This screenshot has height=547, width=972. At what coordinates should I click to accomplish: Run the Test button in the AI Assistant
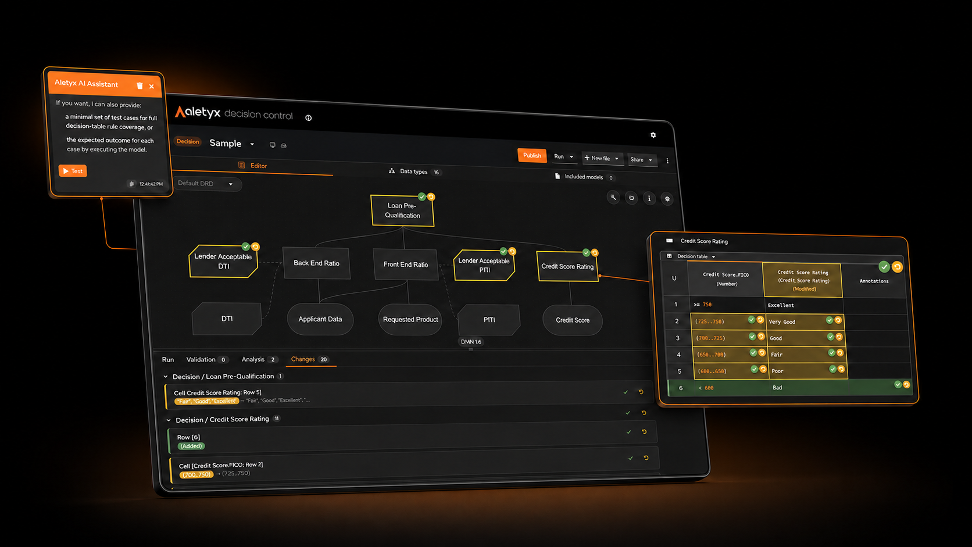73,171
